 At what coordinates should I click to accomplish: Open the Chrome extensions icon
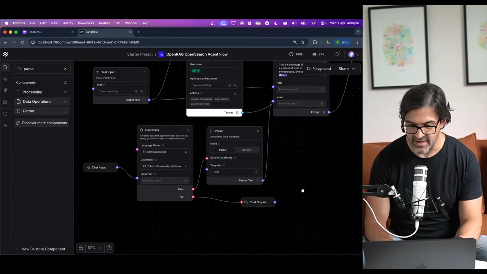315,42
